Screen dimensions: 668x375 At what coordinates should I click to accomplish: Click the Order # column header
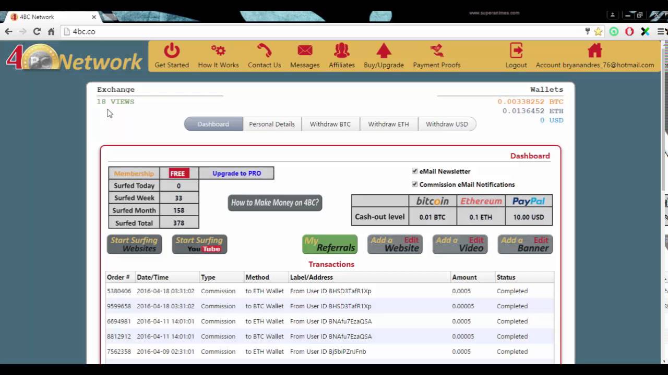click(x=118, y=277)
